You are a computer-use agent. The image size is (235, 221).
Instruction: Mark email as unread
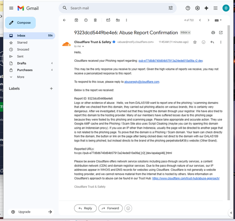point(108,20)
